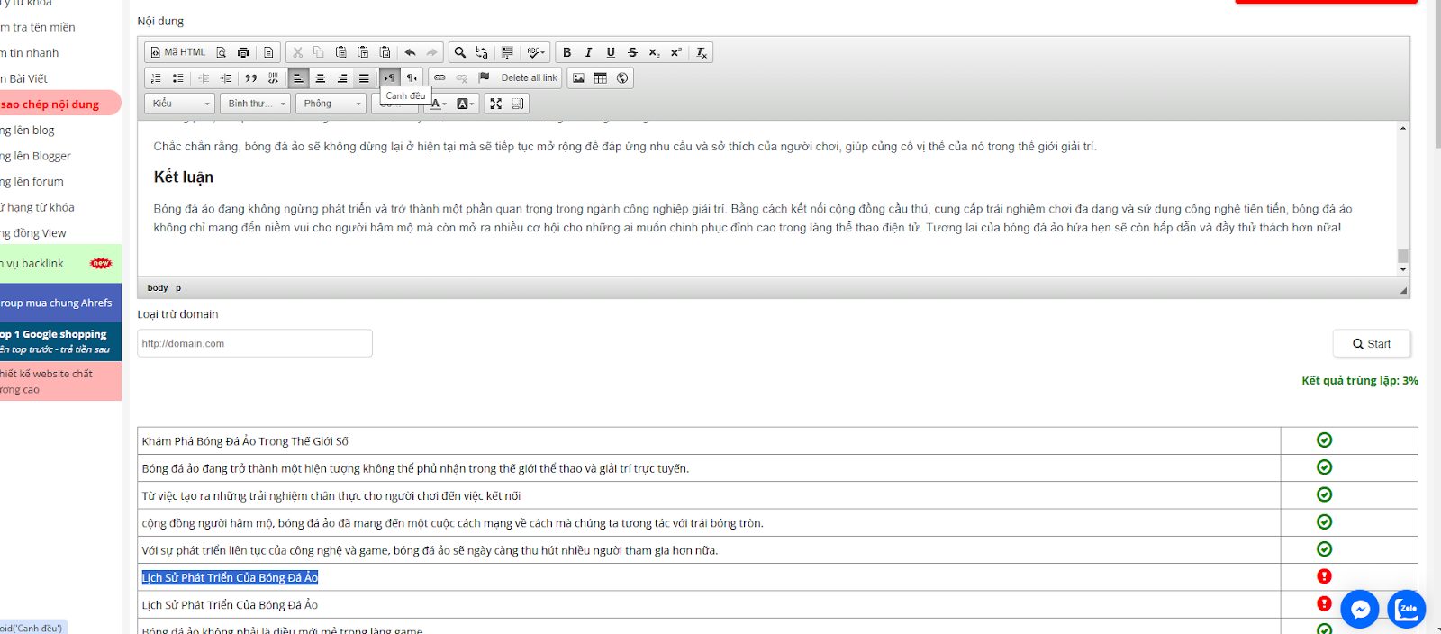Open the Phông font dropdown

331,104
